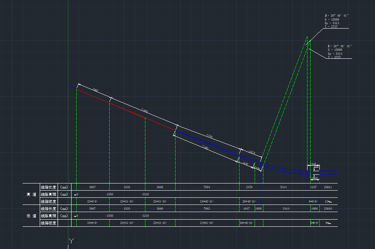Click the 5414 length value in 高道 row

tap(283, 187)
